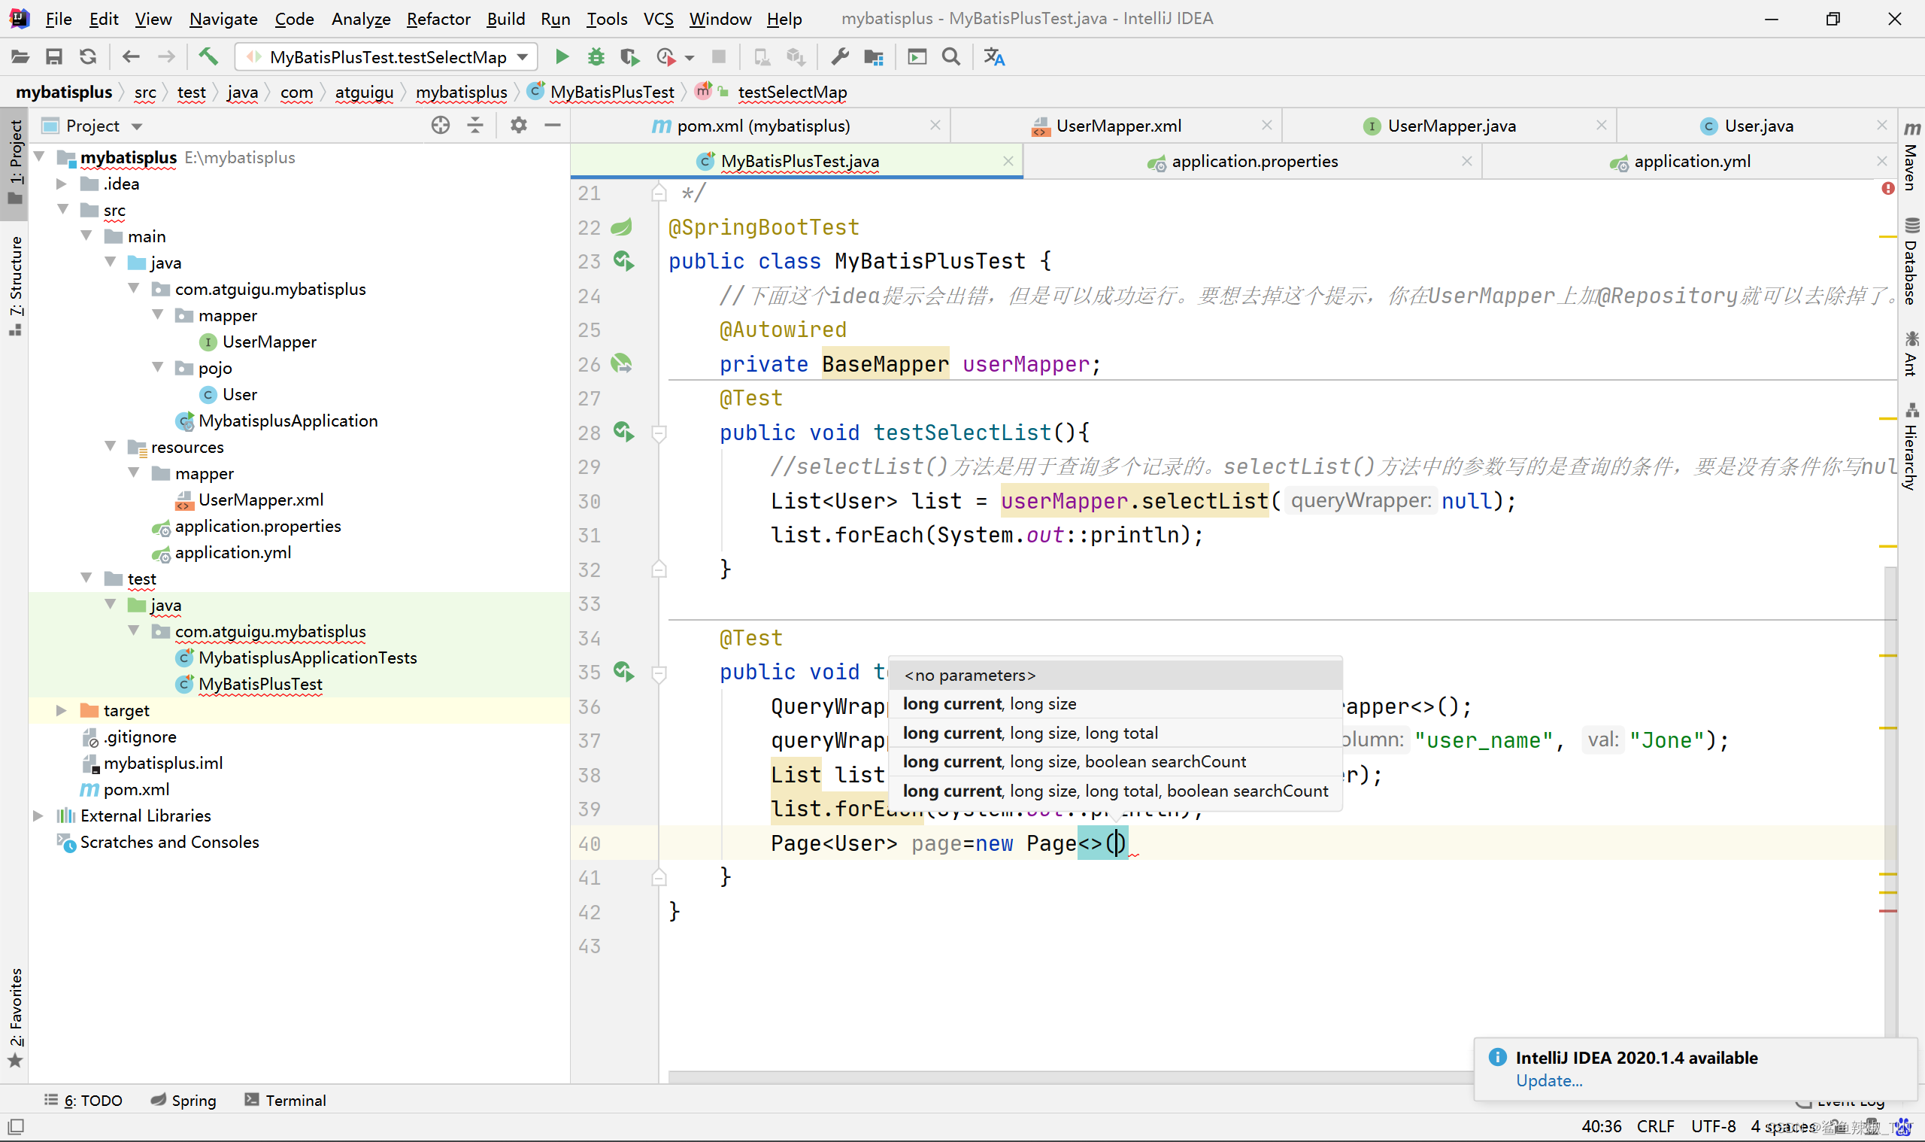Open Project Structure icon in toolbar
This screenshot has height=1142, width=1925.
[x=874, y=57]
